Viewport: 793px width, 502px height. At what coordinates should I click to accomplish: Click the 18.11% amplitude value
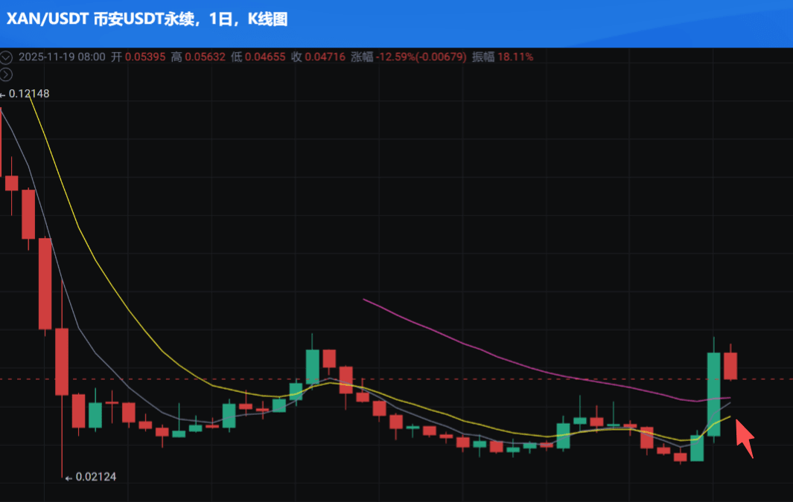click(x=515, y=57)
